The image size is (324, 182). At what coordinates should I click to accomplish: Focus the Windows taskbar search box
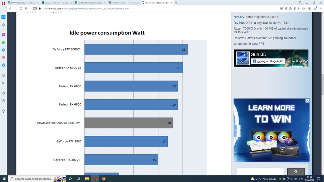[x=37, y=179]
